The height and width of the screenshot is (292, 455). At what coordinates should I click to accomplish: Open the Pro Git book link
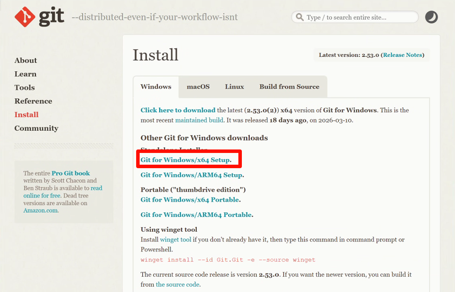(x=71, y=173)
